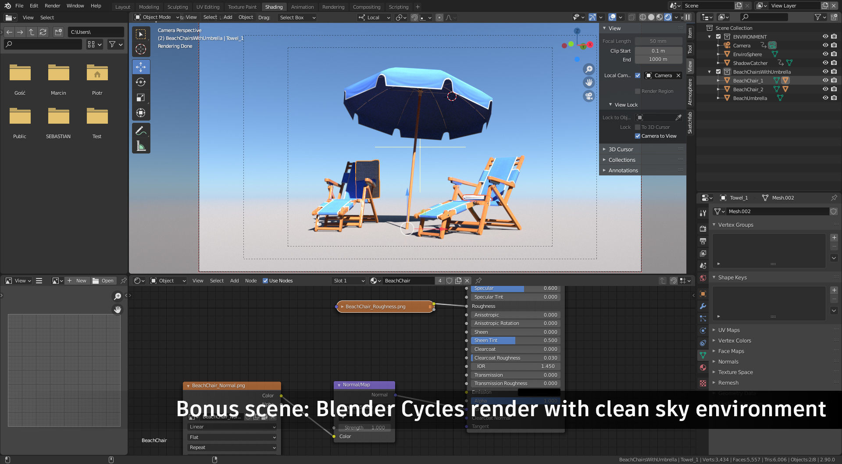Activate the Move tool
The image size is (842, 464).
click(141, 67)
